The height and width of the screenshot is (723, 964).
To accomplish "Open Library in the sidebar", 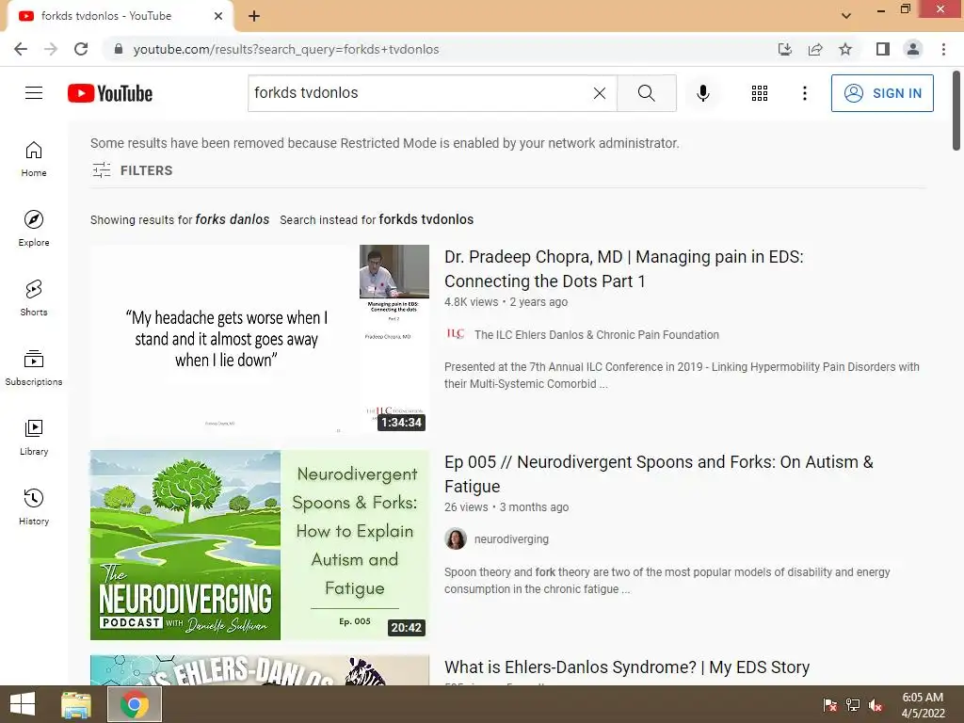I will [x=34, y=438].
